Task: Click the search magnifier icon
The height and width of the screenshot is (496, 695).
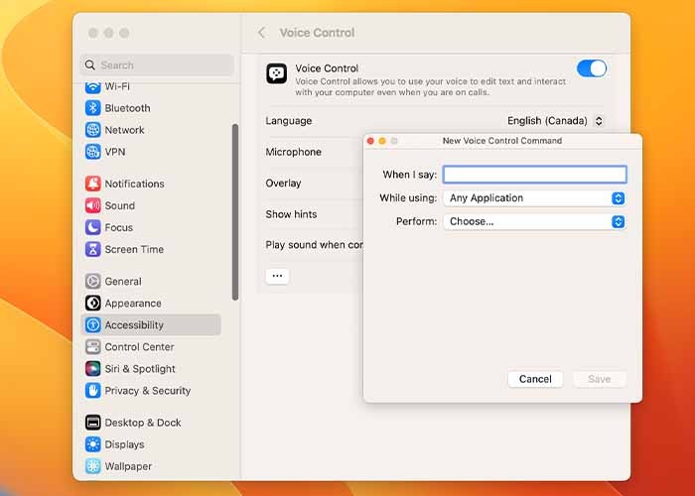Action: 90,65
